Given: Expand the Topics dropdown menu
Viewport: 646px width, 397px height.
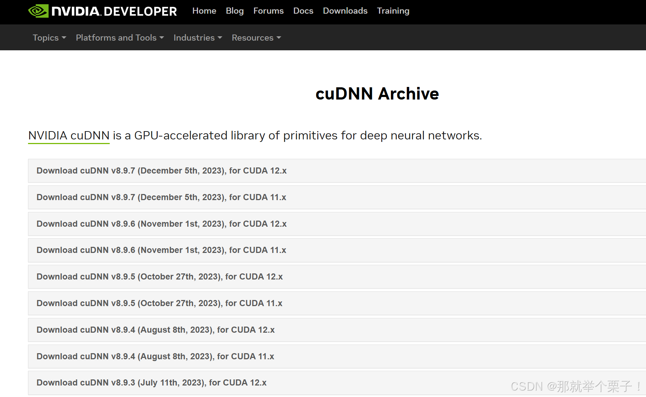Looking at the screenshot, I should click(50, 38).
